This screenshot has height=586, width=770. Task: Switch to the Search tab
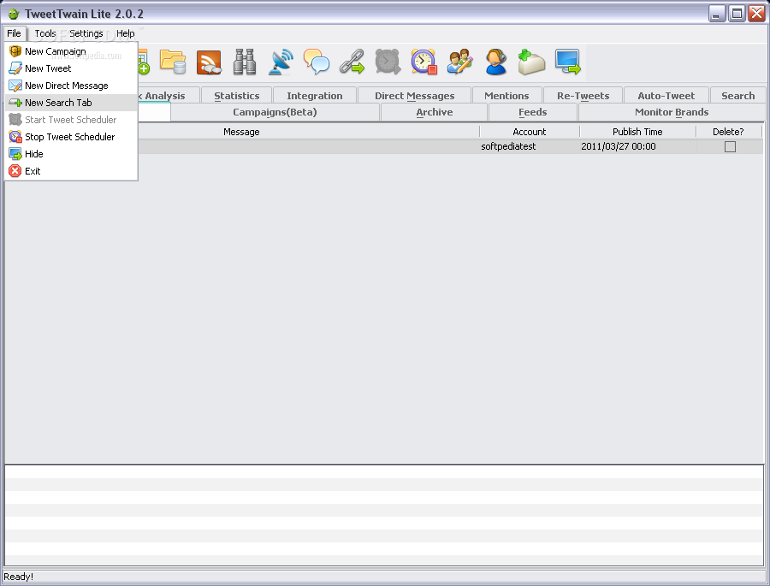[x=737, y=96]
